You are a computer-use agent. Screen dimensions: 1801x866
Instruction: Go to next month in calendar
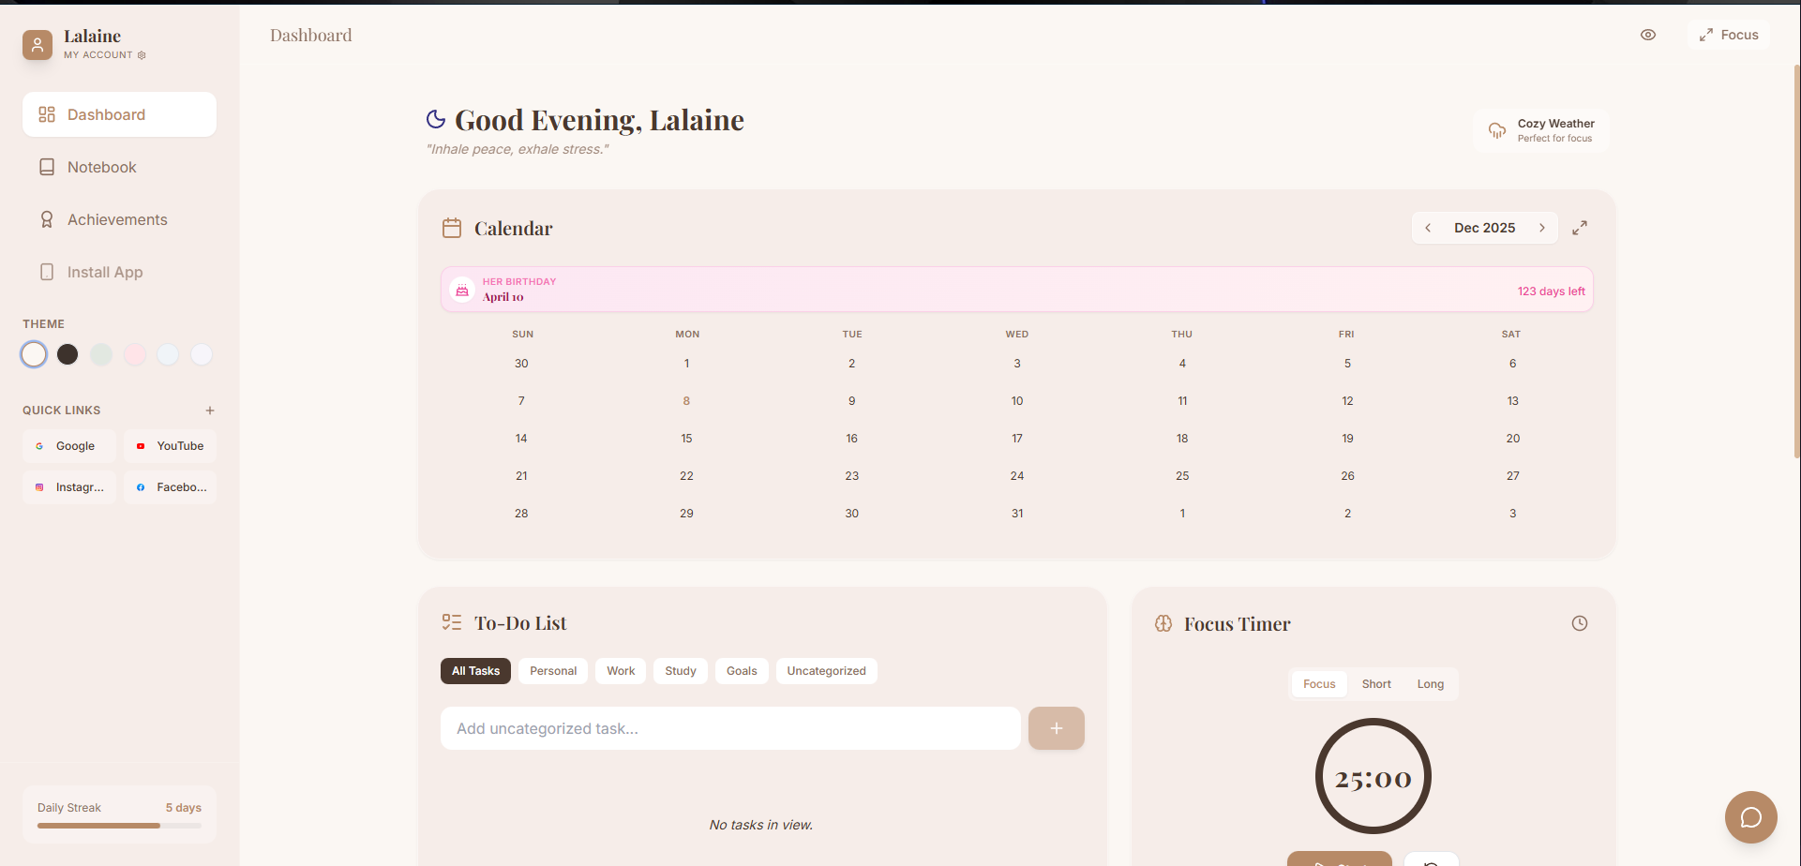tap(1541, 228)
